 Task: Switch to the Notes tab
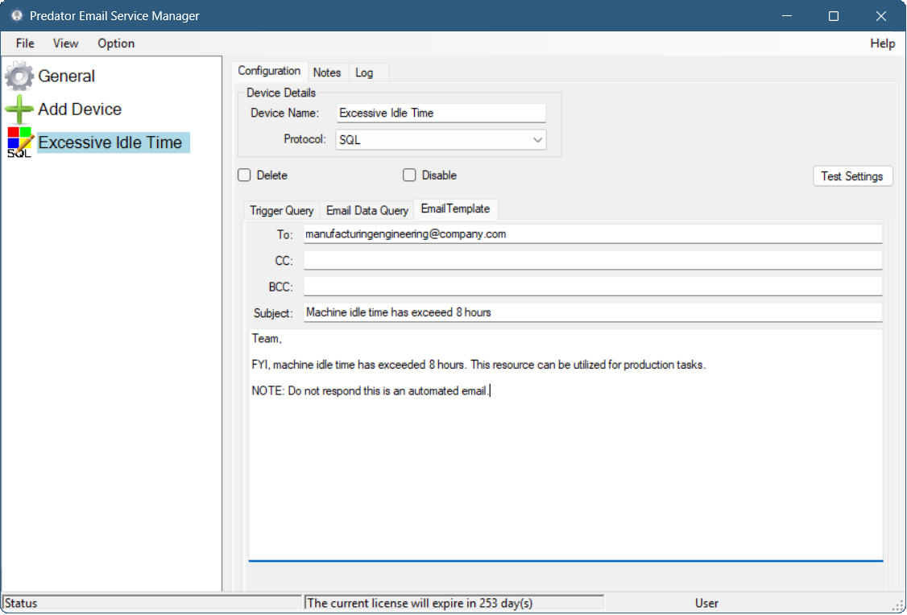(x=327, y=72)
